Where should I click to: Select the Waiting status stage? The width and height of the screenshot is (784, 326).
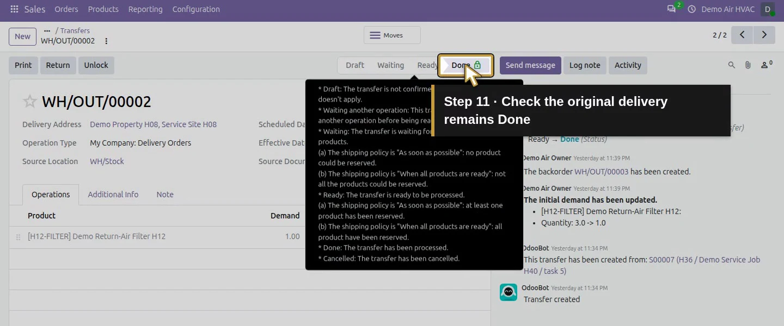(391, 65)
